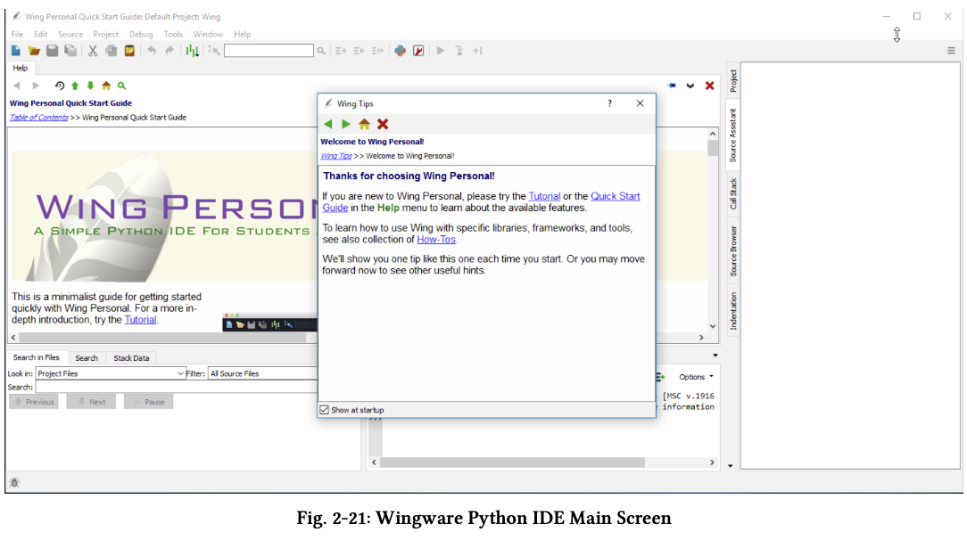Select the Source Assistant vertical tab
This screenshot has height=540, width=967.
[x=733, y=135]
